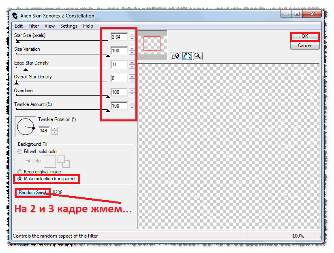This screenshot has width=334, height=253.
Task: Click the Twinkle Amount value field
Action: tap(119, 106)
